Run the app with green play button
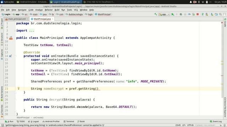Viewport: 227px width, 127px height. click(173, 14)
